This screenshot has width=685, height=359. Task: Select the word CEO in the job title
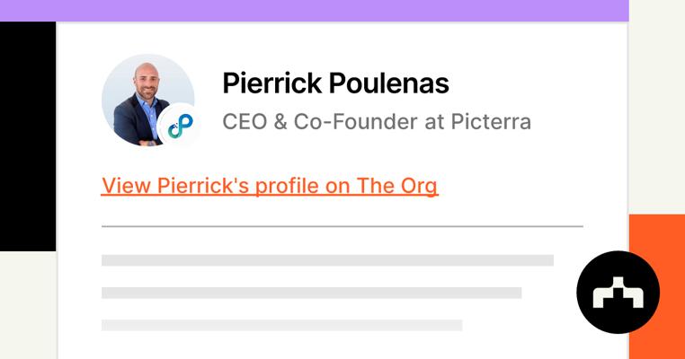click(243, 121)
